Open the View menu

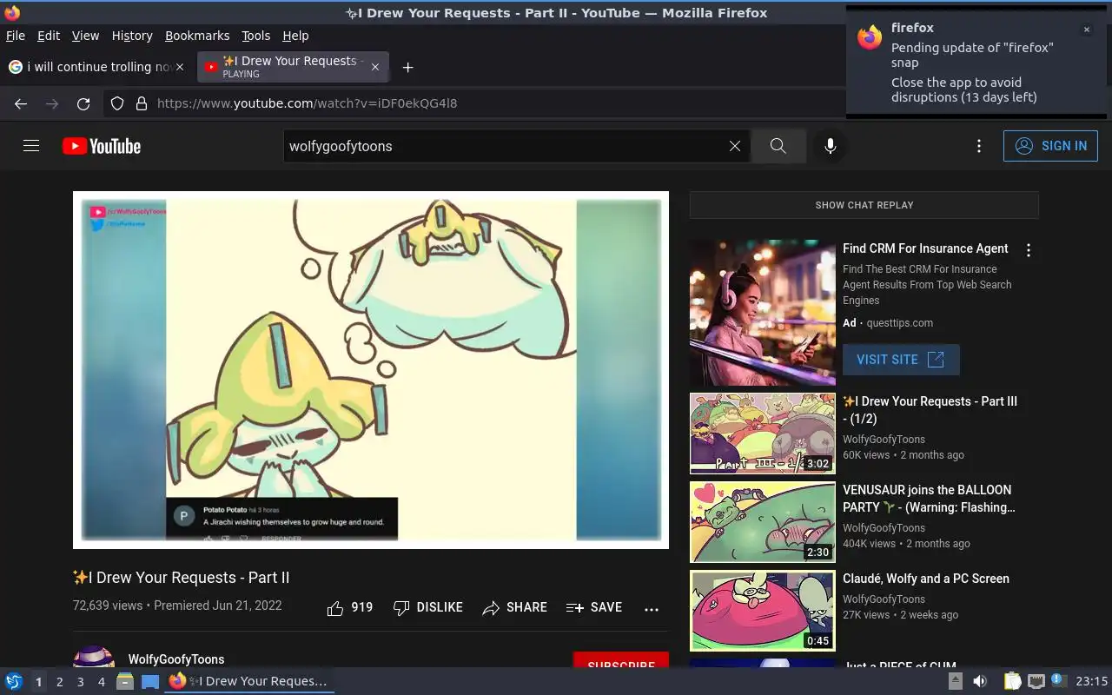coord(85,36)
